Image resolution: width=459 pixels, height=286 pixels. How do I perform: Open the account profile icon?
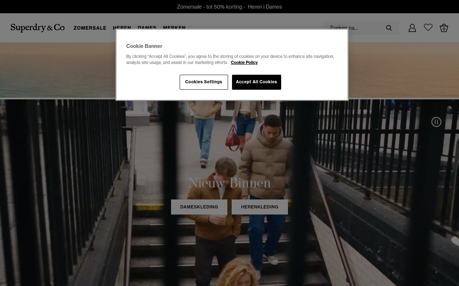click(x=412, y=28)
